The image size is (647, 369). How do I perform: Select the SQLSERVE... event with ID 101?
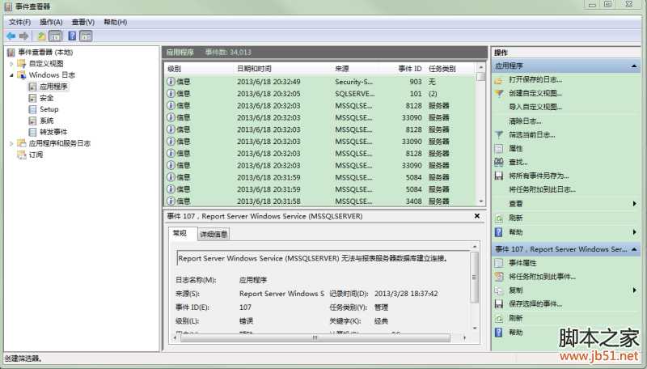(320, 94)
